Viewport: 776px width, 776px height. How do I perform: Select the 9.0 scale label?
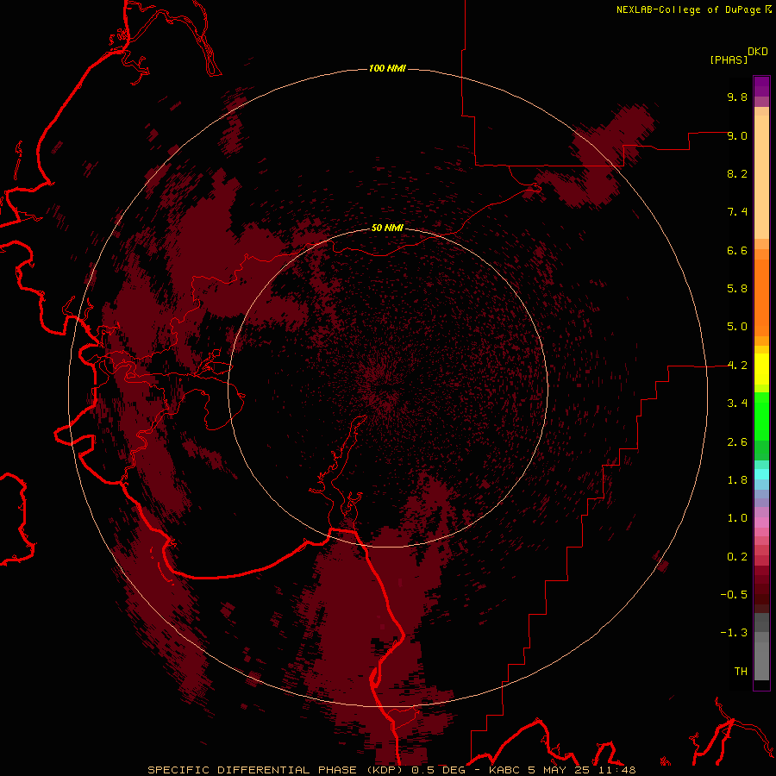[x=737, y=135]
